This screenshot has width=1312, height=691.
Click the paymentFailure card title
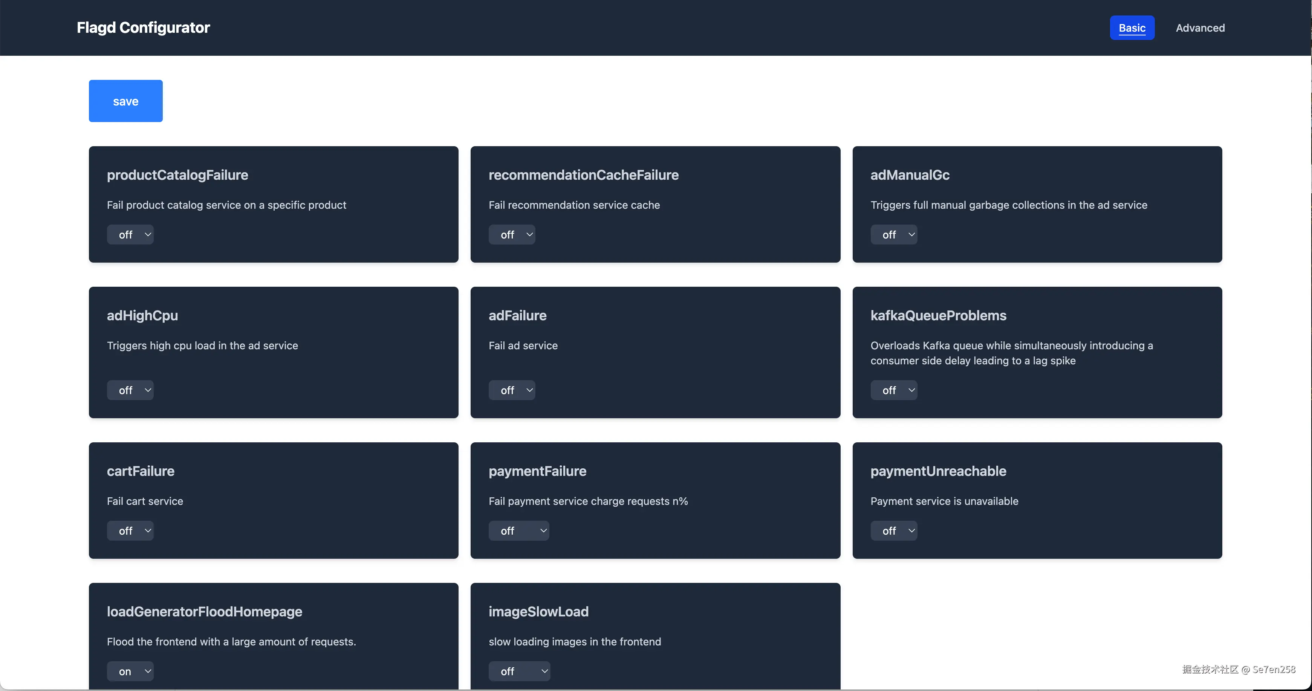point(537,471)
